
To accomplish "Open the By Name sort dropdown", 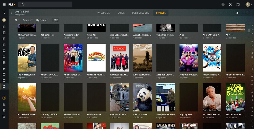I will [x=42, y=20].
